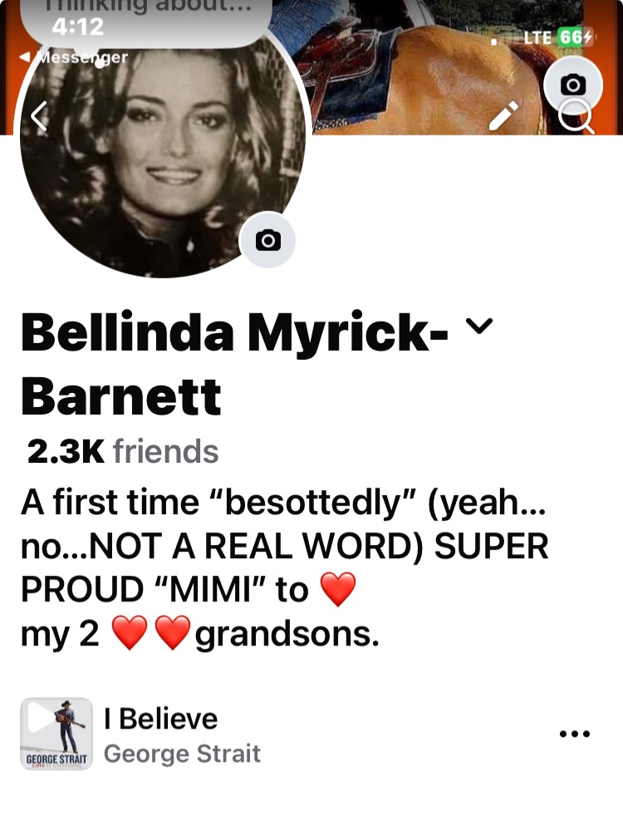Screen dimensions: 623x820
Task: Return to Messenger app link
Action: pyautogui.click(x=74, y=57)
